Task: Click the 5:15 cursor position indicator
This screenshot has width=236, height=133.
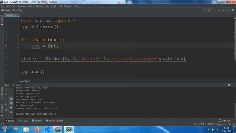Action: tap(195, 124)
